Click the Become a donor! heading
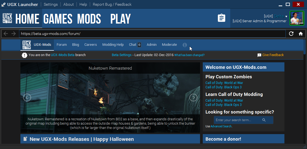Viewport: 307px width, 149px height. [223, 139]
